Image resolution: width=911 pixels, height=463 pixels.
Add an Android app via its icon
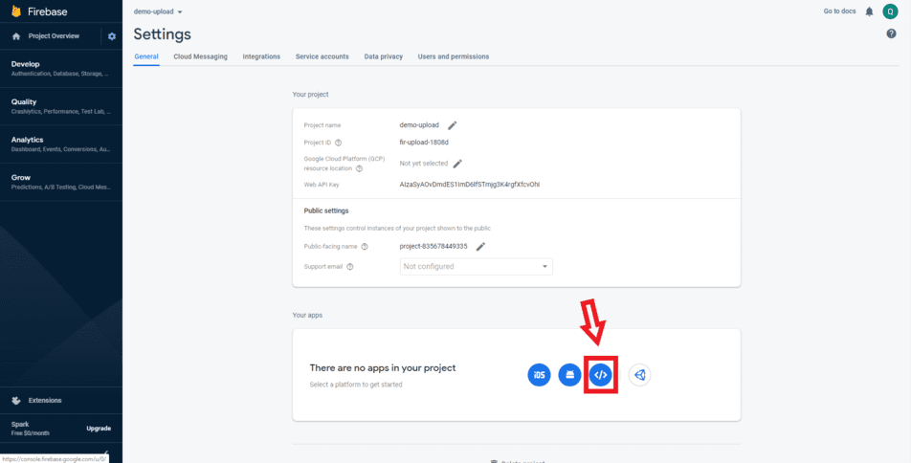569,375
